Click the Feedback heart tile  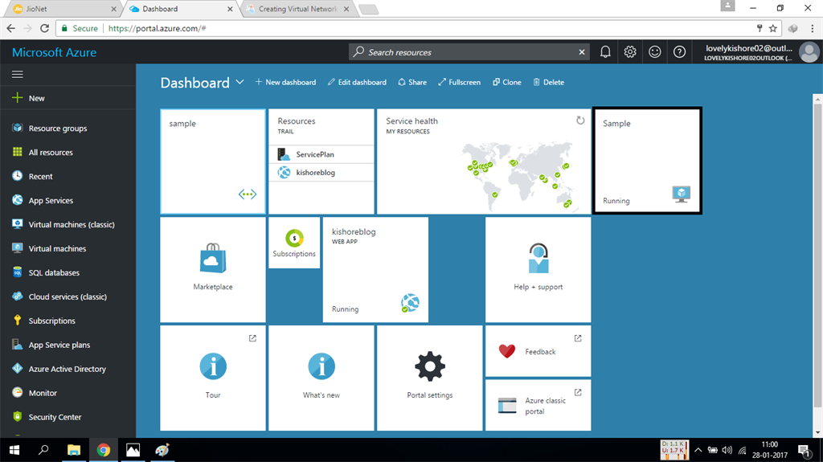pos(538,350)
